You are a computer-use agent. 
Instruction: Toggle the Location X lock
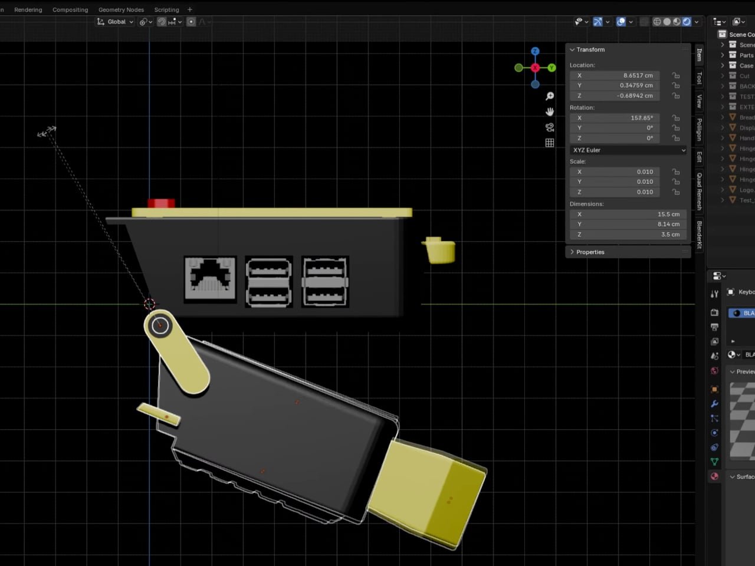[676, 75]
